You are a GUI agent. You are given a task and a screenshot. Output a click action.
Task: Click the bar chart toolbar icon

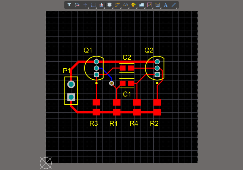[101, 5]
